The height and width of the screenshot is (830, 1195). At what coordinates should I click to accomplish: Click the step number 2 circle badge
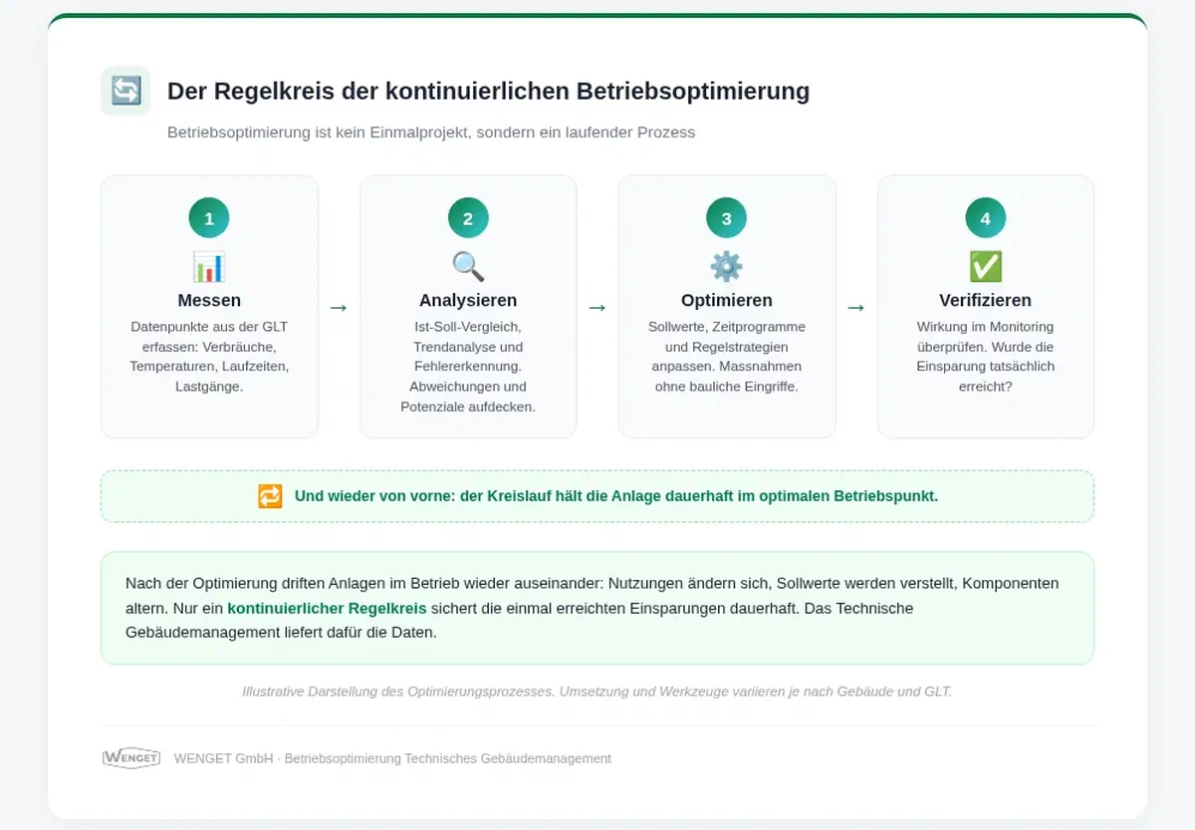(468, 218)
